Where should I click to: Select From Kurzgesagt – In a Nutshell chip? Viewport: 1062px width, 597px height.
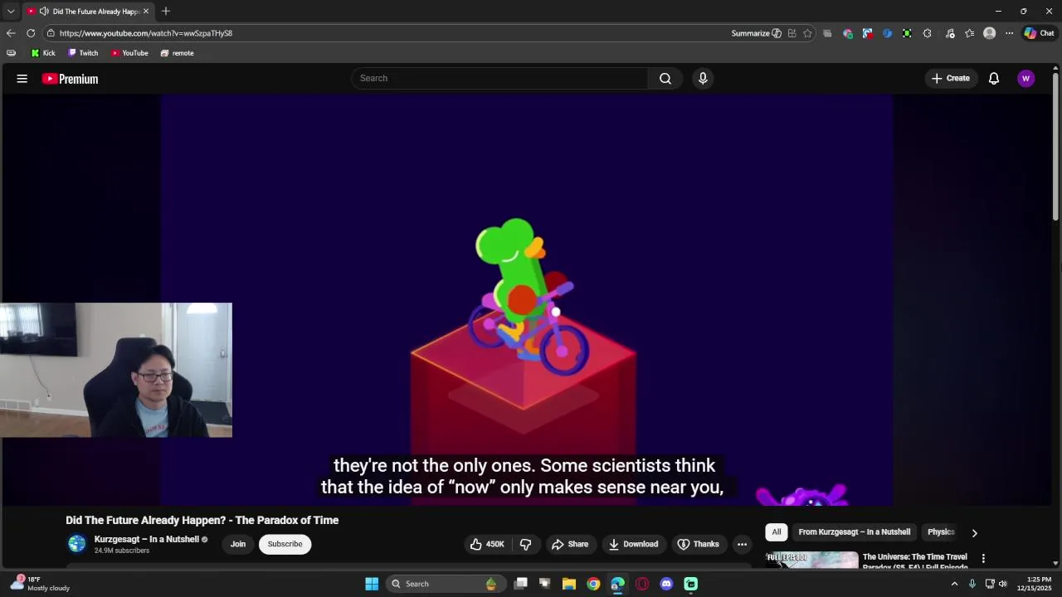click(854, 532)
